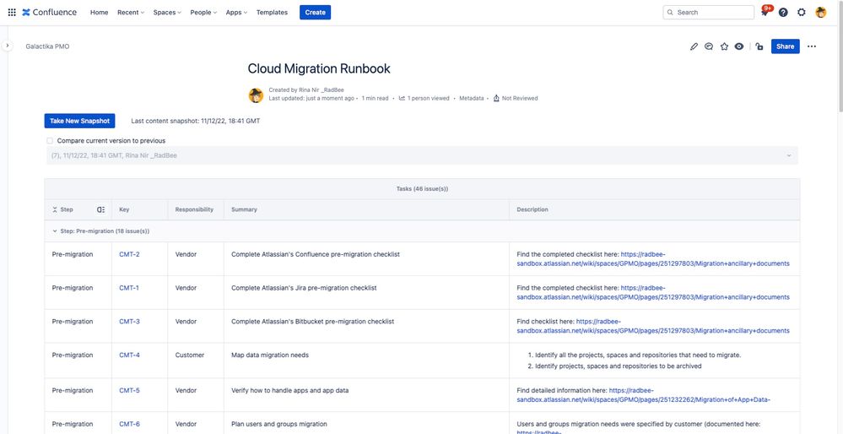Click the Not Reviewed label
This screenshot has height=434, width=843.
coord(519,99)
